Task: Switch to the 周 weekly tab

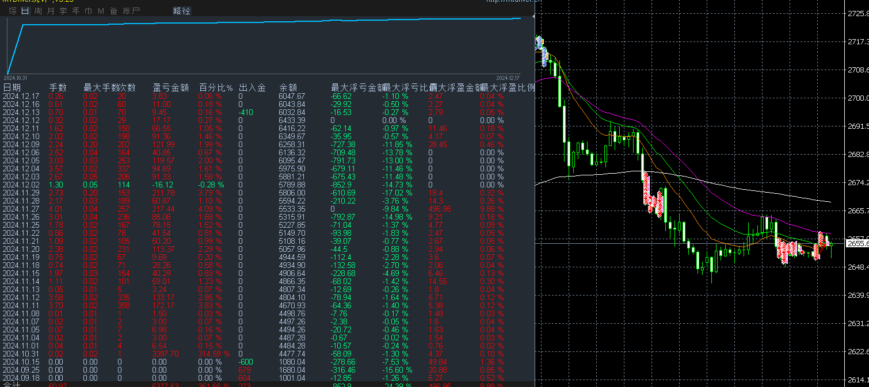Action: click(x=37, y=11)
